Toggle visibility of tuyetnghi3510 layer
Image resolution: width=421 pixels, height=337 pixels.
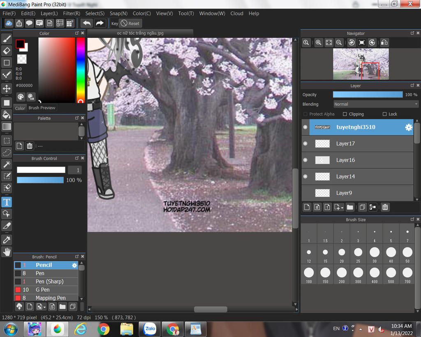pos(305,127)
